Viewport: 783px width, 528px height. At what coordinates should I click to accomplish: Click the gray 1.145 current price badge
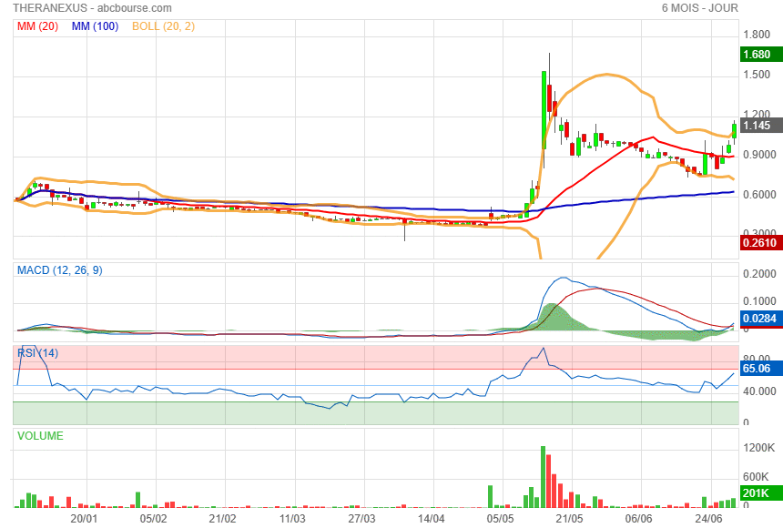click(761, 126)
